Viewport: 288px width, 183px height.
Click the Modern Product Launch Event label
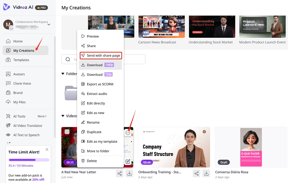262,42
